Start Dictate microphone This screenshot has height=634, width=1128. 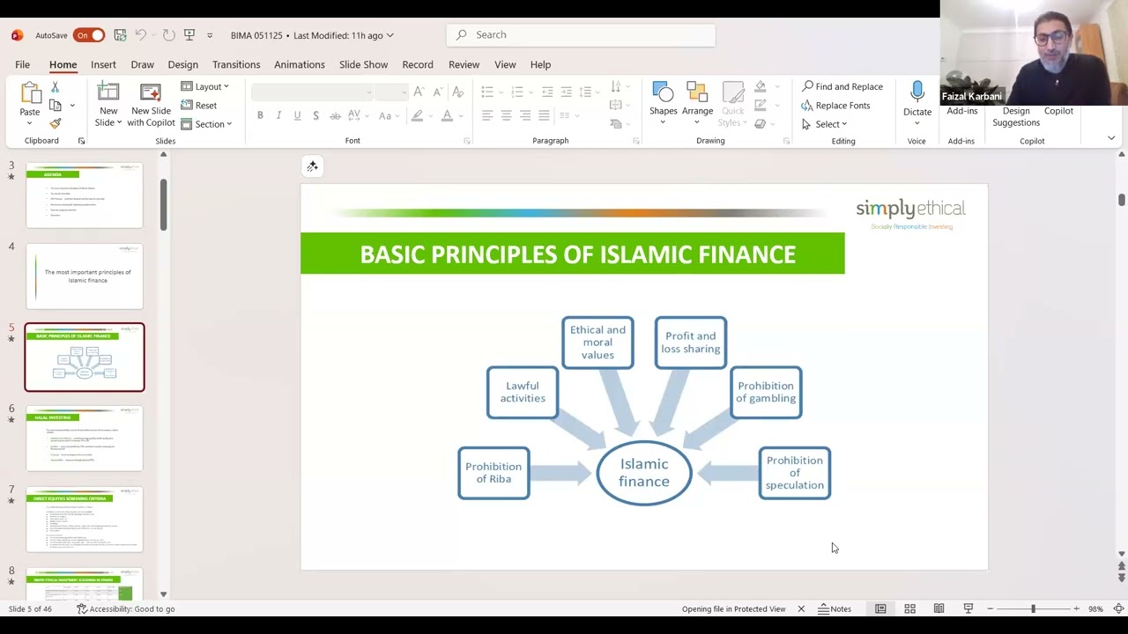tap(917, 92)
